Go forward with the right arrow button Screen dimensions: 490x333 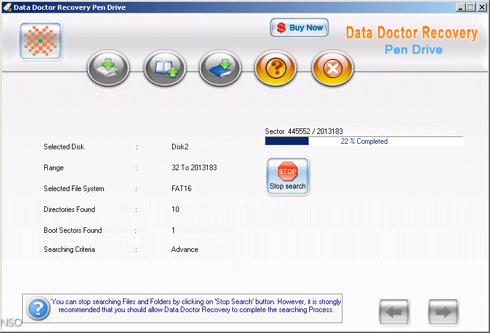coord(443,311)
